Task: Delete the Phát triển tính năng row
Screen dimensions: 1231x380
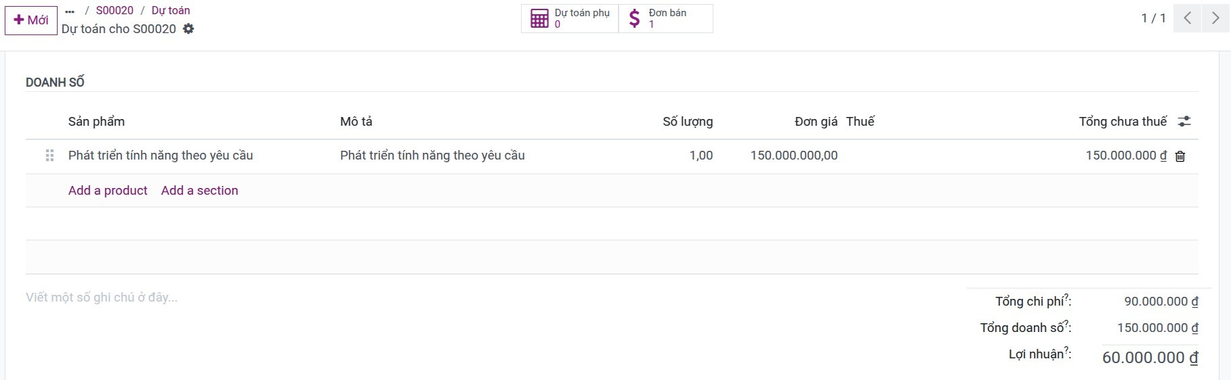Action: click(1180, 156)
